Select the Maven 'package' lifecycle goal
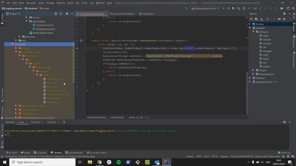This screenshot has width=296, height=166. (267, 51)
